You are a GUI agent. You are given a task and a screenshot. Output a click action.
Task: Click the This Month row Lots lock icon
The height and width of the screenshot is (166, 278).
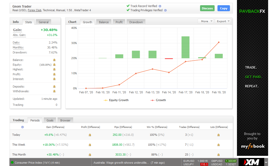[219, 155]
